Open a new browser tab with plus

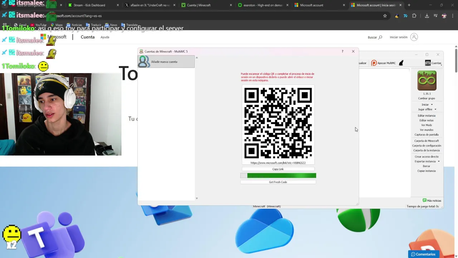tap(409, 5)
